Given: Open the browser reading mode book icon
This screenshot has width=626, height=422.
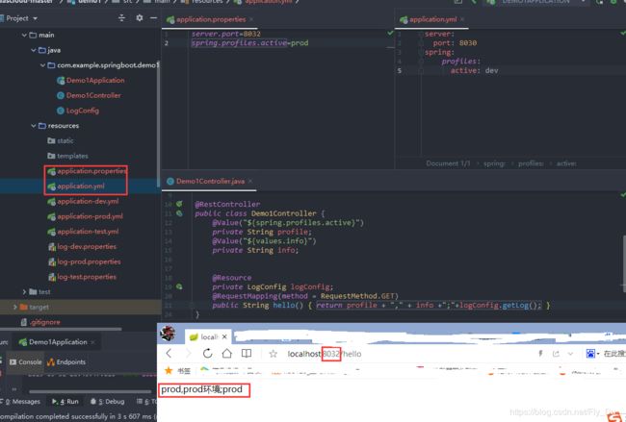Looking at the screenshot, I should coord(247,353).
